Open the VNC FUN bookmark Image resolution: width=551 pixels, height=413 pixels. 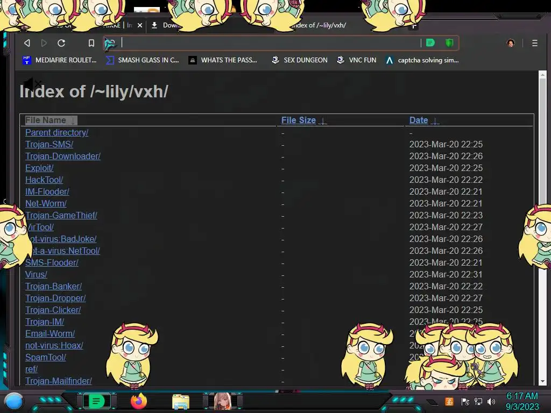pyautogui.click(x=356, y=60)
